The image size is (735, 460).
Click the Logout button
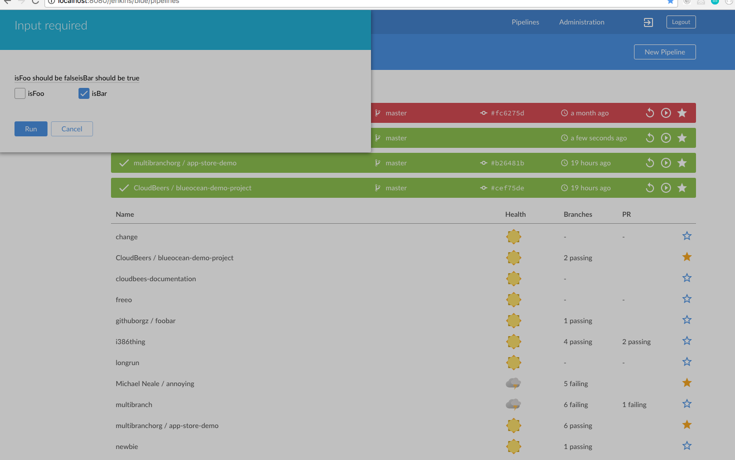click(680, 22)
